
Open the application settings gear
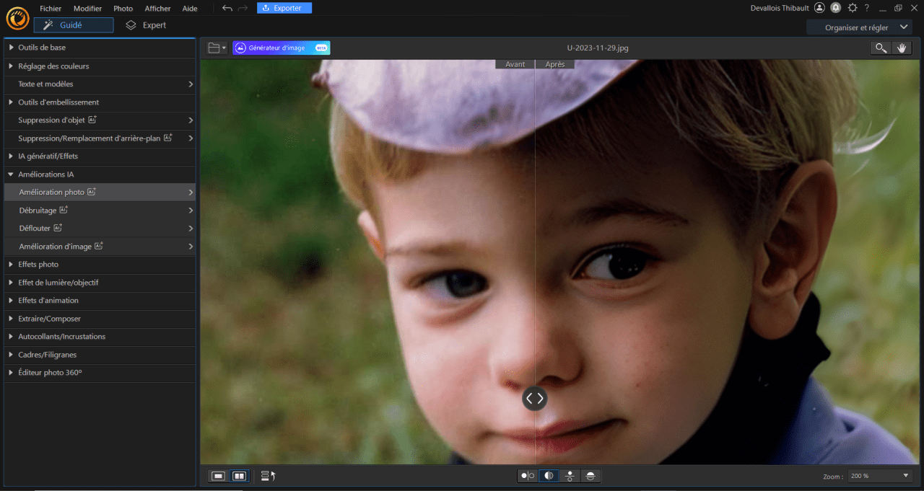pos(853,8)
